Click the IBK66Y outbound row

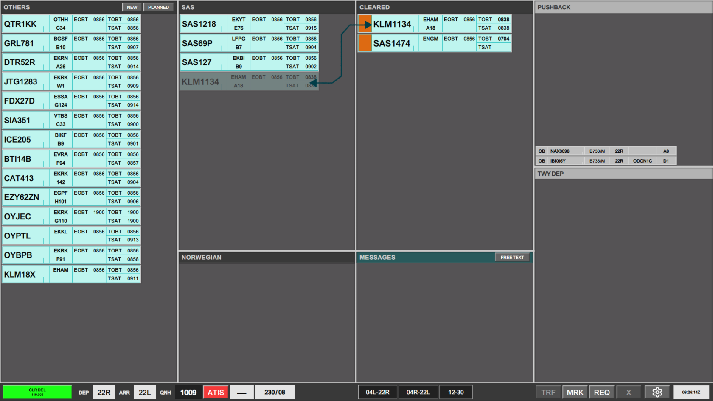606,161
